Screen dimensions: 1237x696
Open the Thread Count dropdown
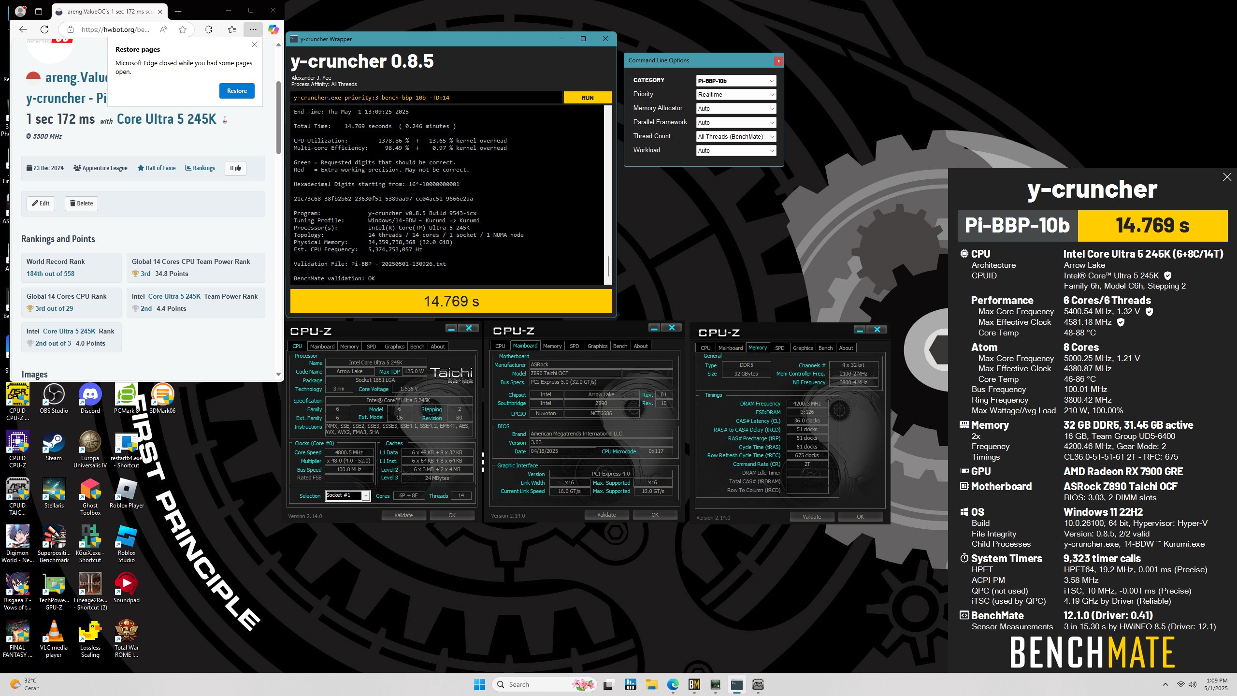tap(736, 136)
